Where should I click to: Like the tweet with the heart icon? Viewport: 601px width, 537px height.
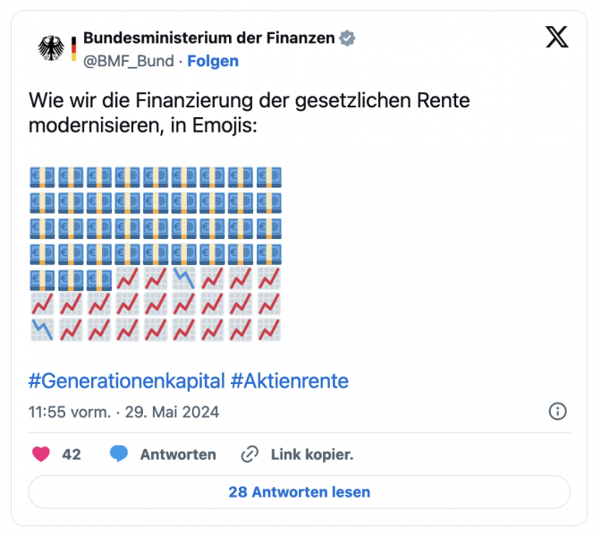coord(41,454)
